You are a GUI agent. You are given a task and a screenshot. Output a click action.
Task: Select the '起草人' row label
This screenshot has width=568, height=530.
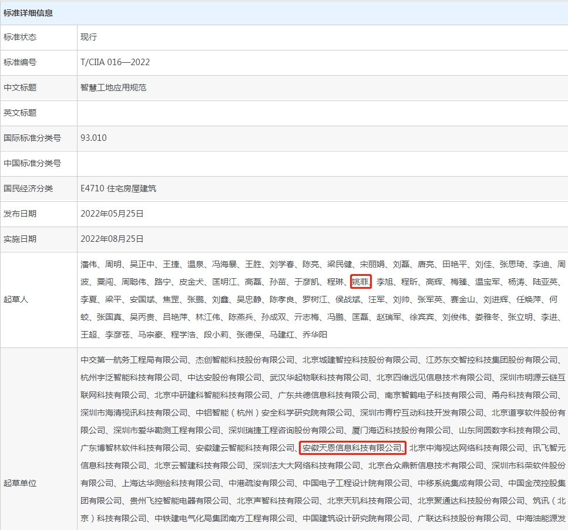pyautogui.click(x=16, y=299)
